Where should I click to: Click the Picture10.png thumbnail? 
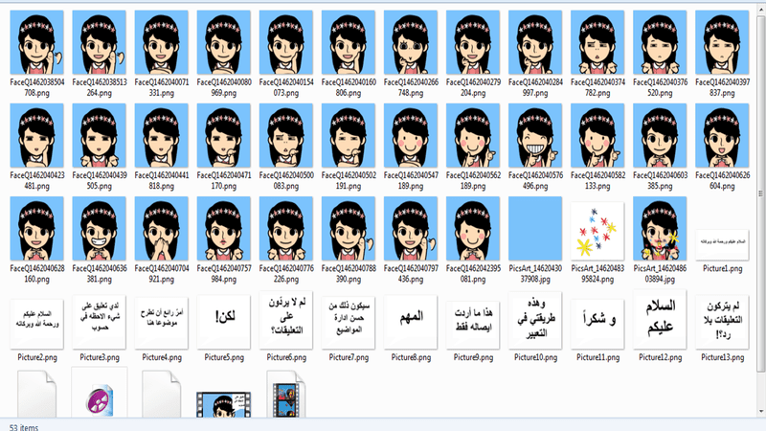click(536, 323)
